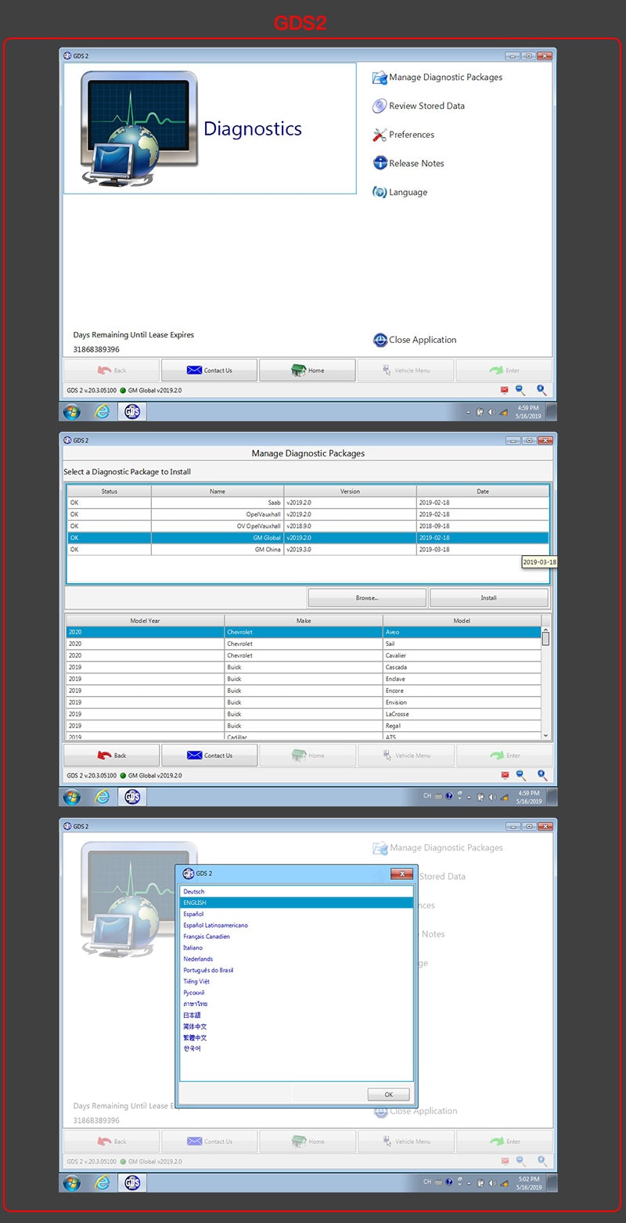626x1223 pixels.
Task: Click the vehicle list scrollbar down arrow
Action: [545, 735]
